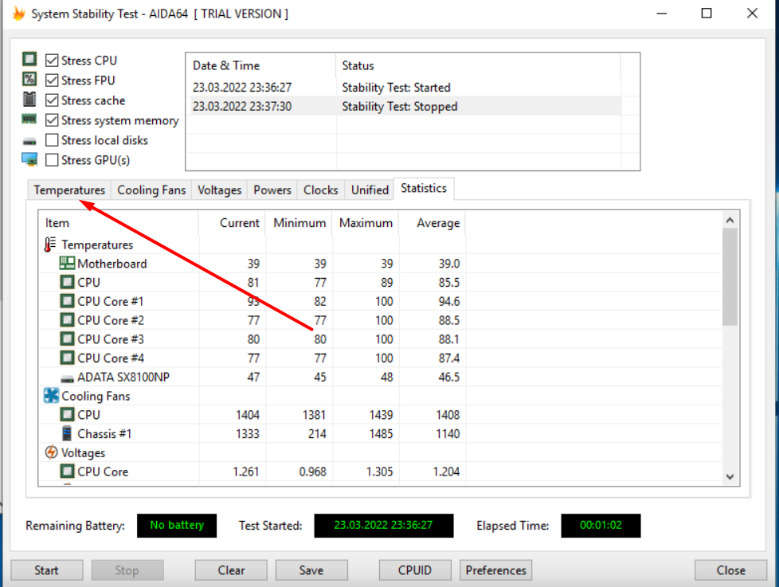
Task: Click the disabled Stop button
Action: (x=127, y=570)
